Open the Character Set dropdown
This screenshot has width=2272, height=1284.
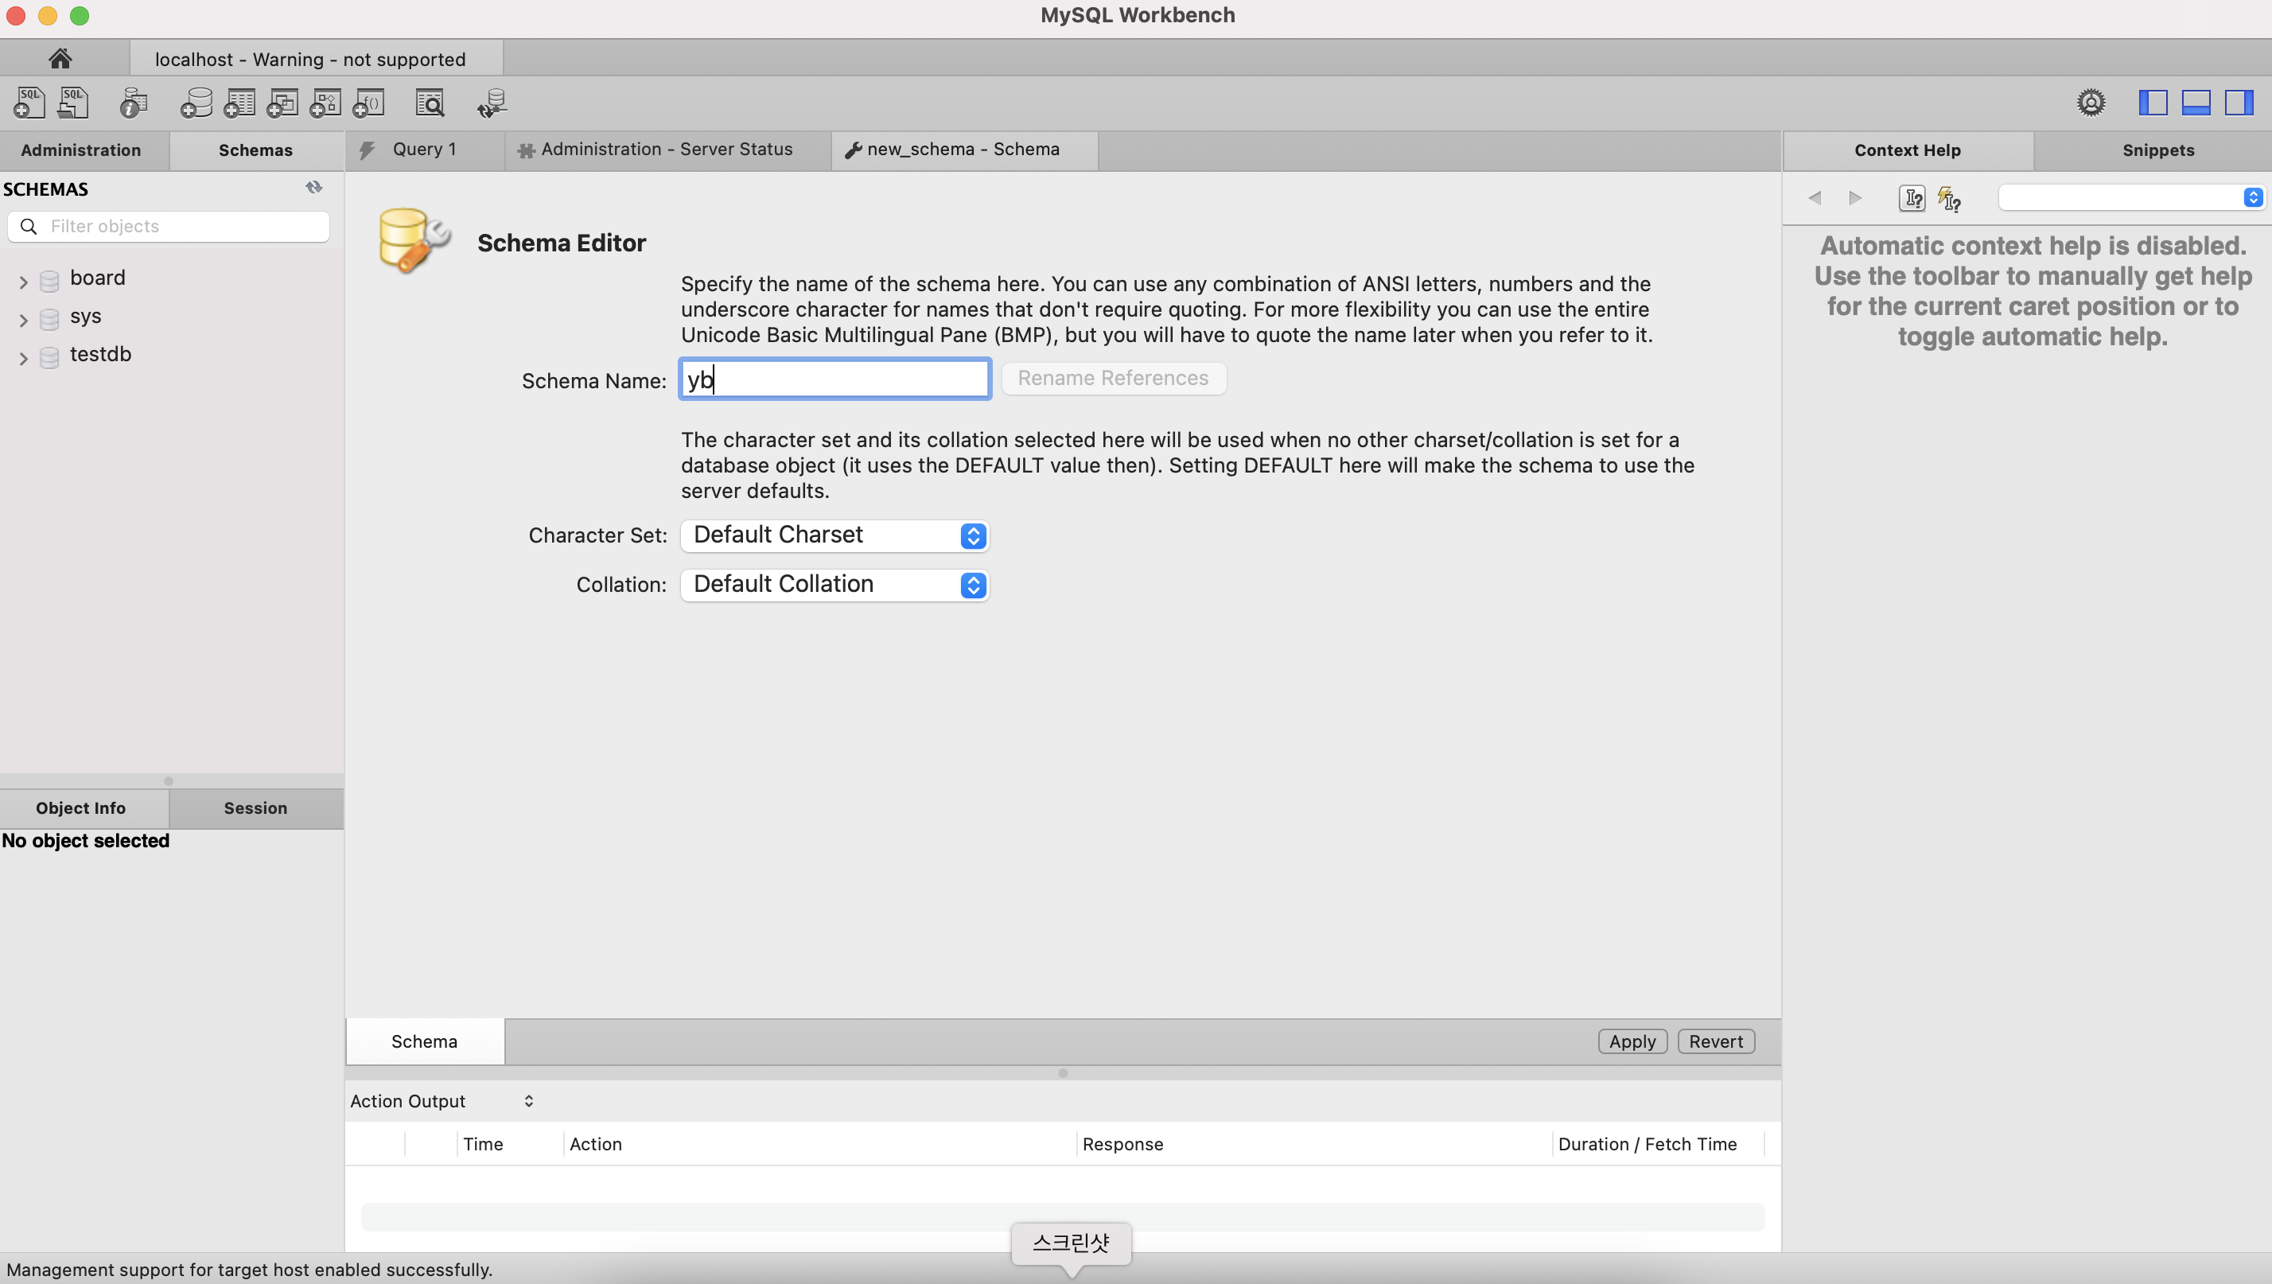(x=834, y=535)
